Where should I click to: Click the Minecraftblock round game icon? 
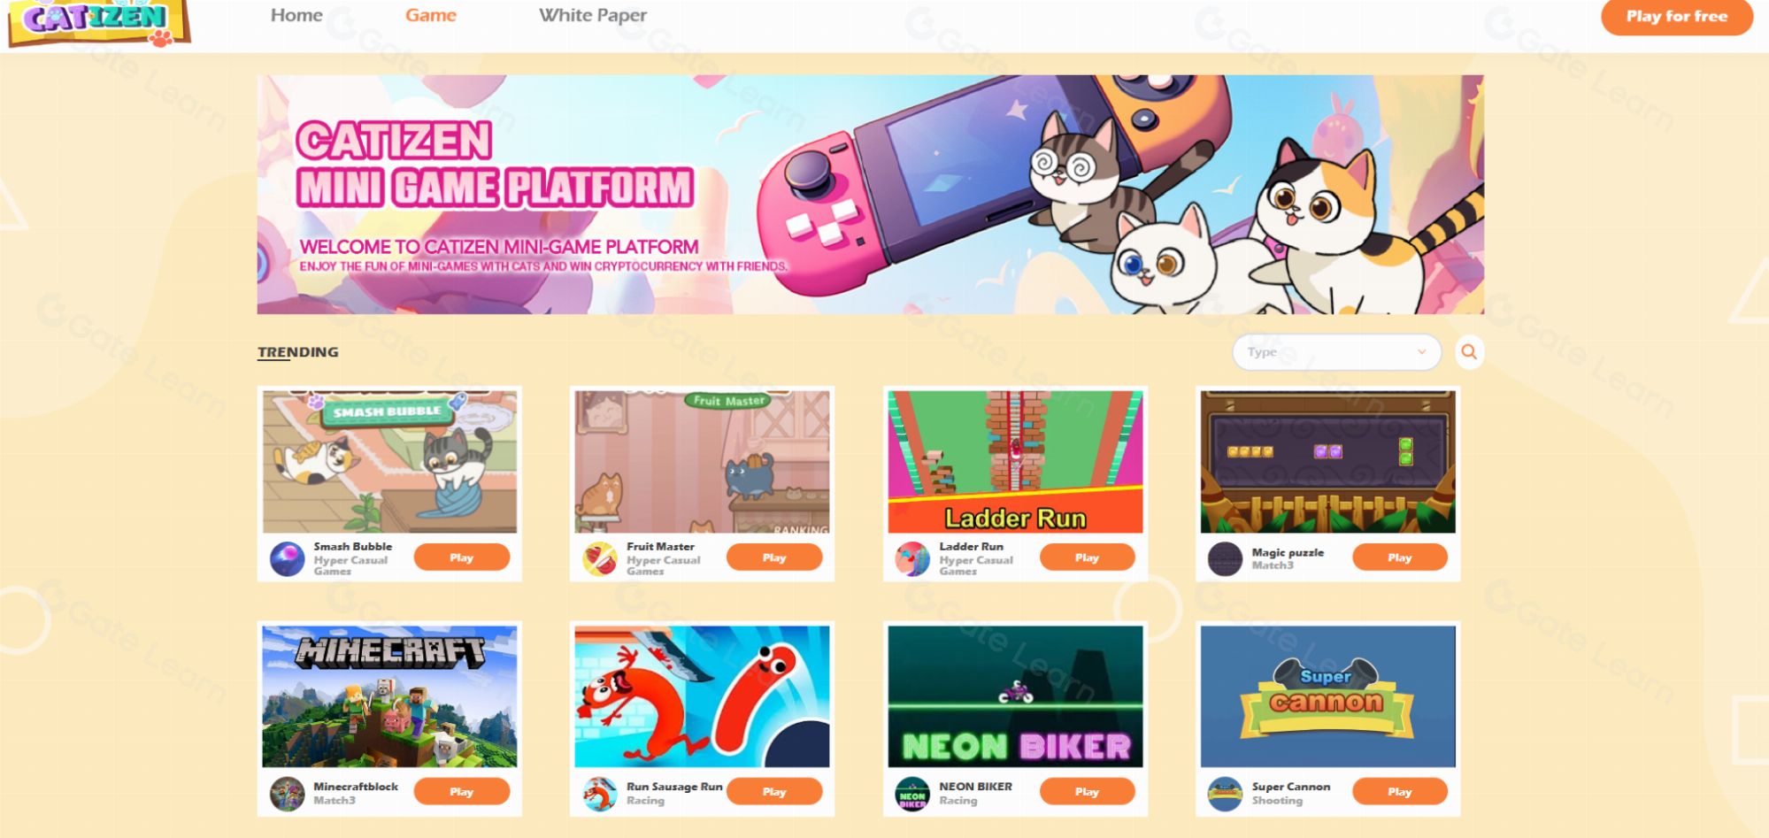(288, 794)
